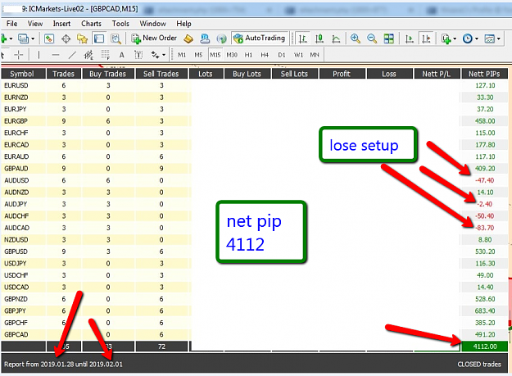Switch to the M1 timeframe
Screen dimensions: 512x376
[182, 55]
